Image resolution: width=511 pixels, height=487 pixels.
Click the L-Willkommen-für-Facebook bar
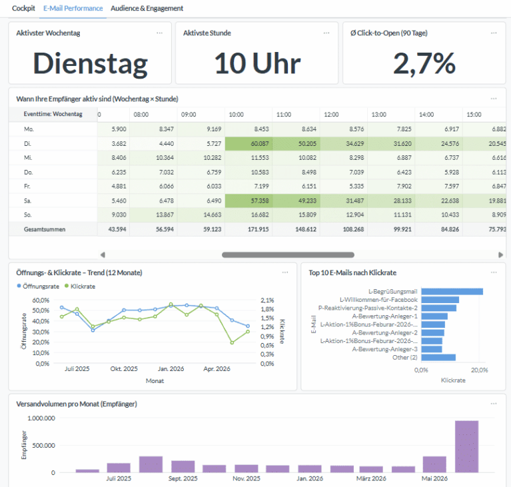pos(440,300)
